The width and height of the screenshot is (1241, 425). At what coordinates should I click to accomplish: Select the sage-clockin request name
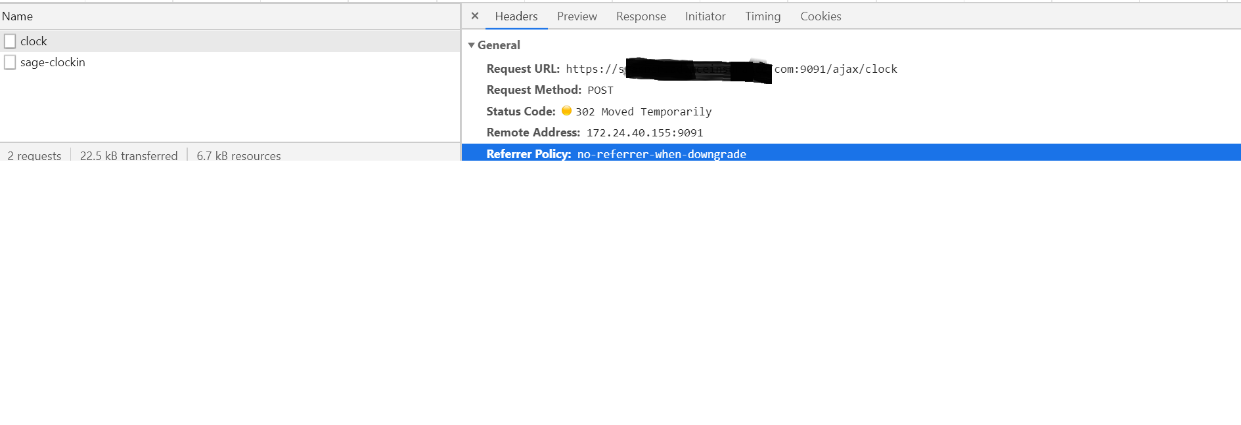pos(53,62)
